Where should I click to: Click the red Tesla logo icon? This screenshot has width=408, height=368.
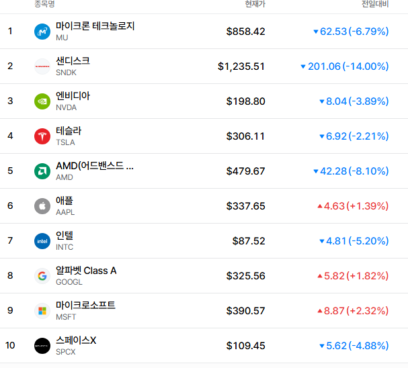(x=42, y=136)
